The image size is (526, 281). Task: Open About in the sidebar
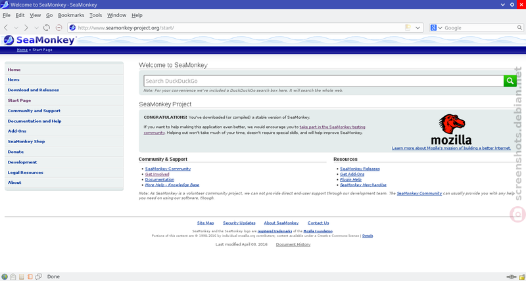tap(14, 183)
